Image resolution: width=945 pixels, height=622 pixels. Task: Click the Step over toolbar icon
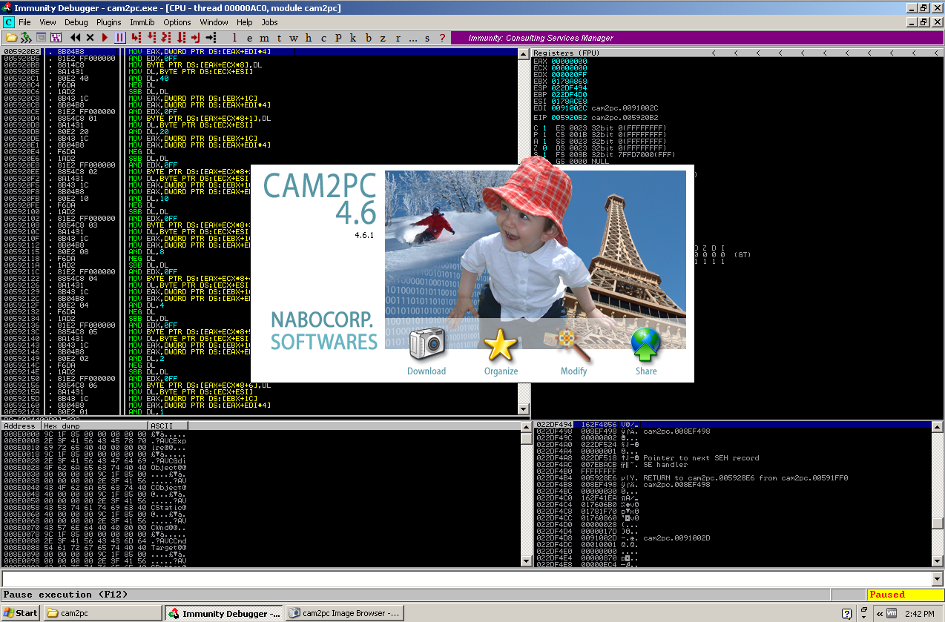coord(151,37)
